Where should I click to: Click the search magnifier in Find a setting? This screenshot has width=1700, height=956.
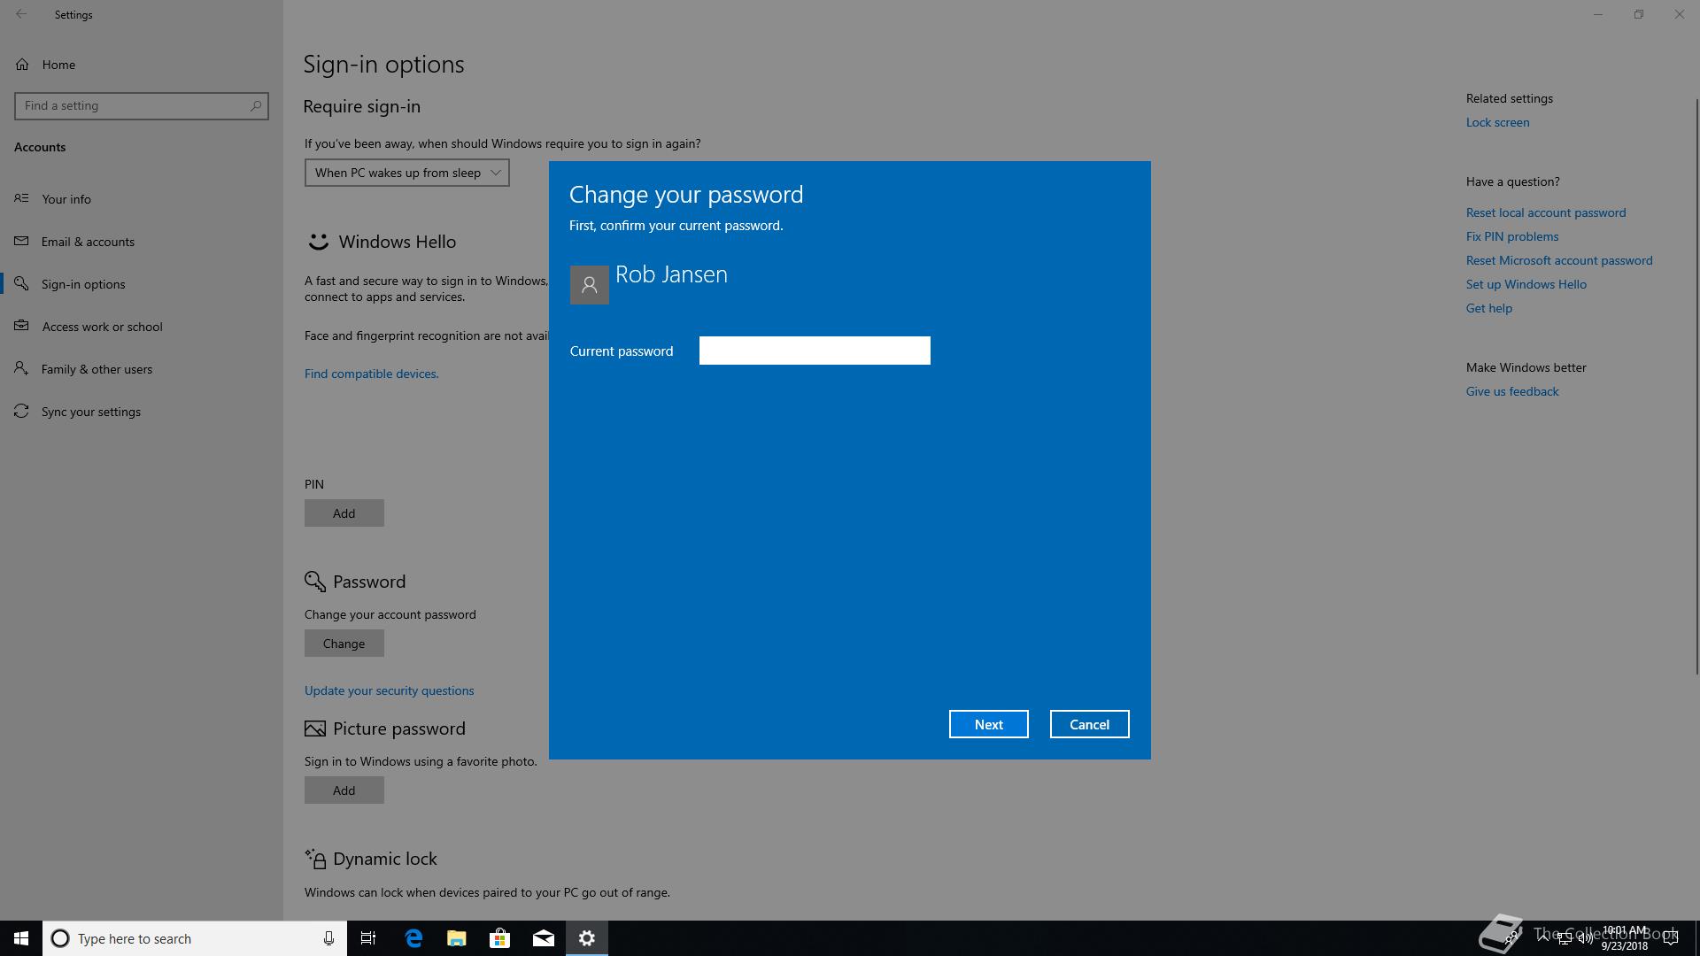255,106
